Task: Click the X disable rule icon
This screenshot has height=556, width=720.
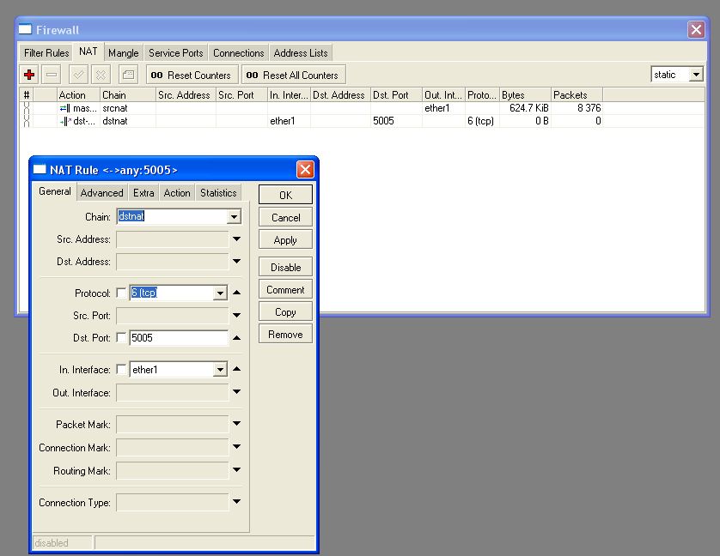Action: pos(101,75)
